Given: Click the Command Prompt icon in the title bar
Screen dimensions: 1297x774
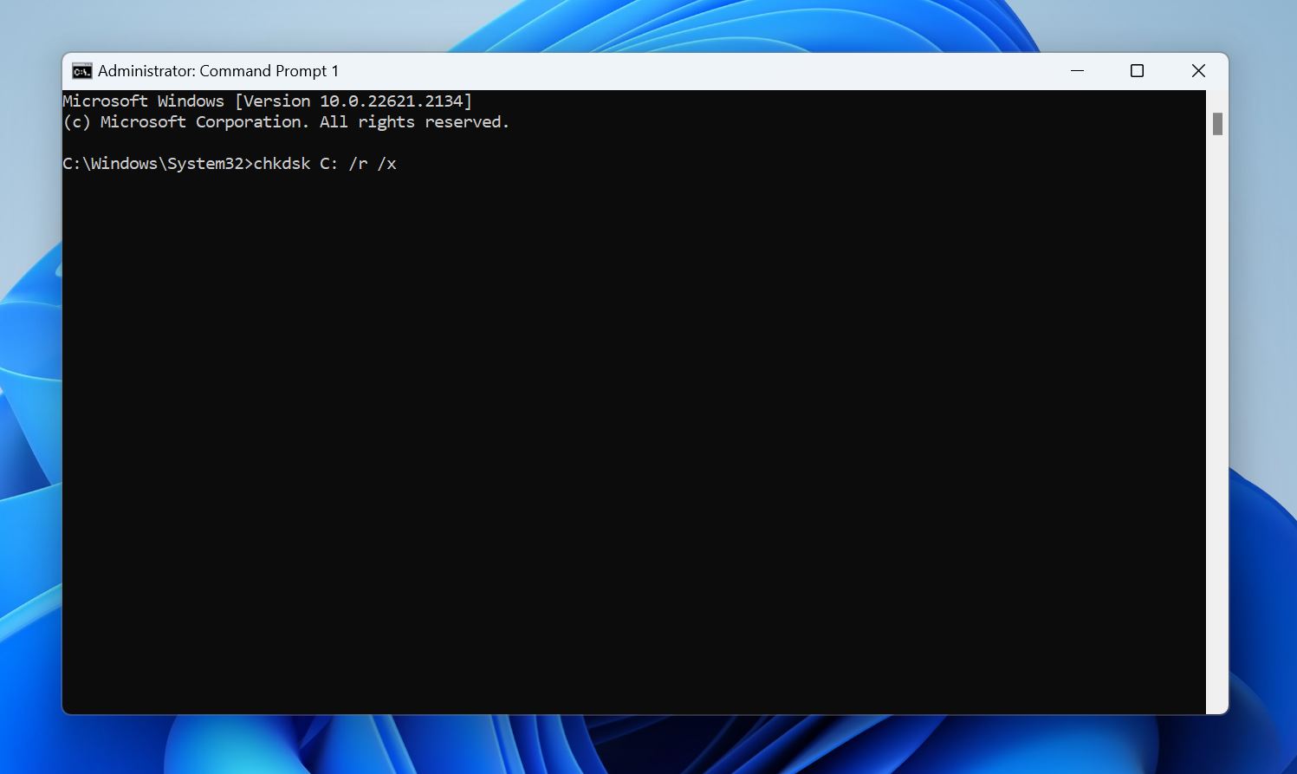Looking at the screenshot, I should [x=81, y=70].
